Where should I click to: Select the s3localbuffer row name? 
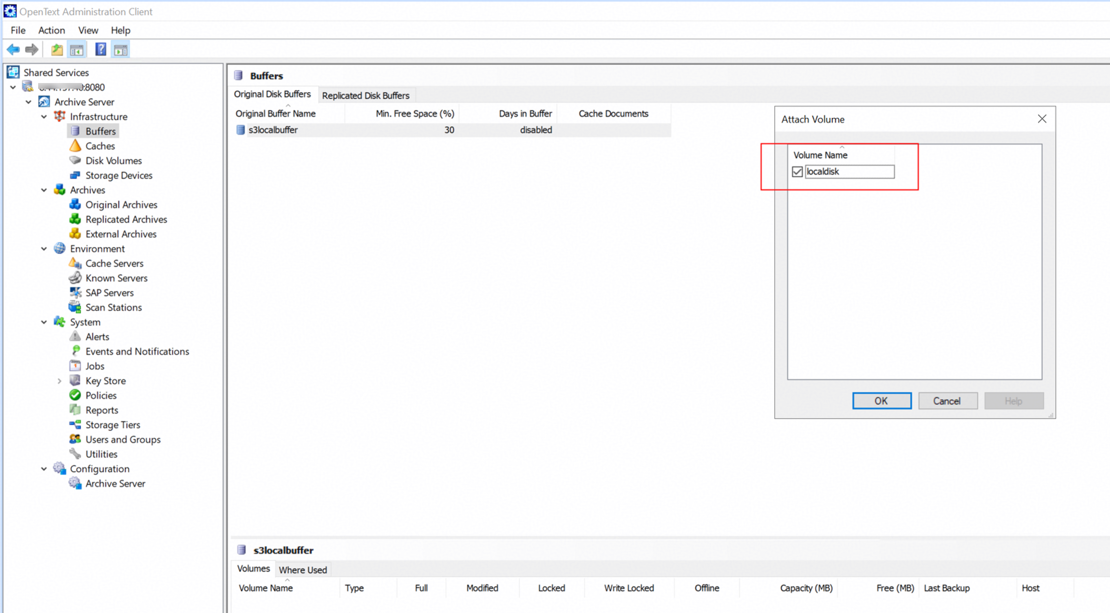(x=273, y=130)
